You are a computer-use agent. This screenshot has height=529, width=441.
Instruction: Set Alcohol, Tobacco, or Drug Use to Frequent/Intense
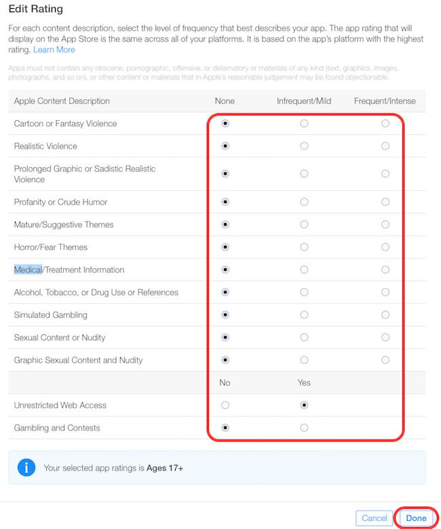(x=385, y=292)
